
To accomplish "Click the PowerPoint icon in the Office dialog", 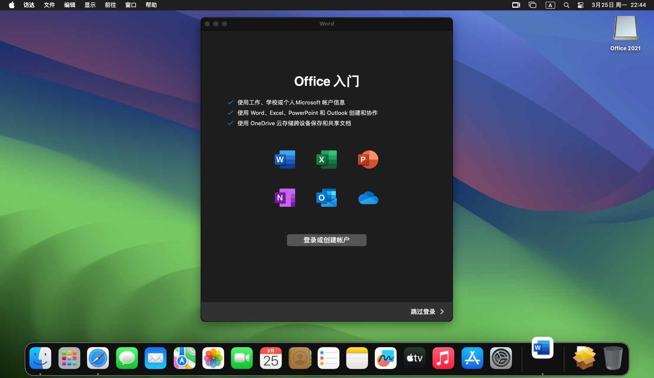I will tap(368, 160).
